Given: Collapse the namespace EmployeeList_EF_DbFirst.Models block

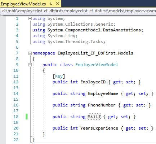Looking at the screenshot, I should pyautogui.click(x=30, y=53).
